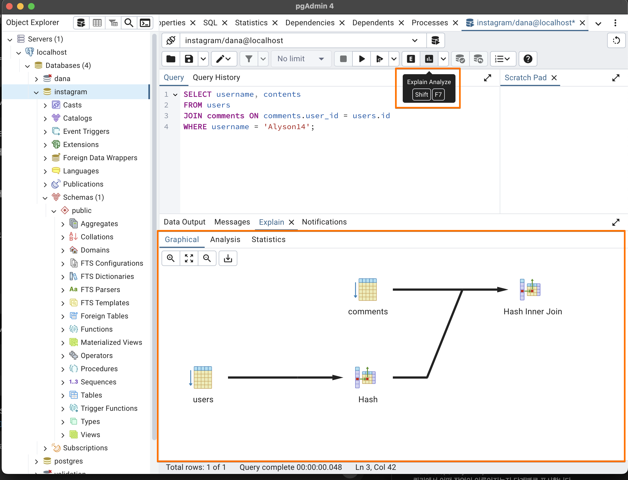628x480 pixels.
Task: Open the Help question mark icon
Action: (528, 59)
